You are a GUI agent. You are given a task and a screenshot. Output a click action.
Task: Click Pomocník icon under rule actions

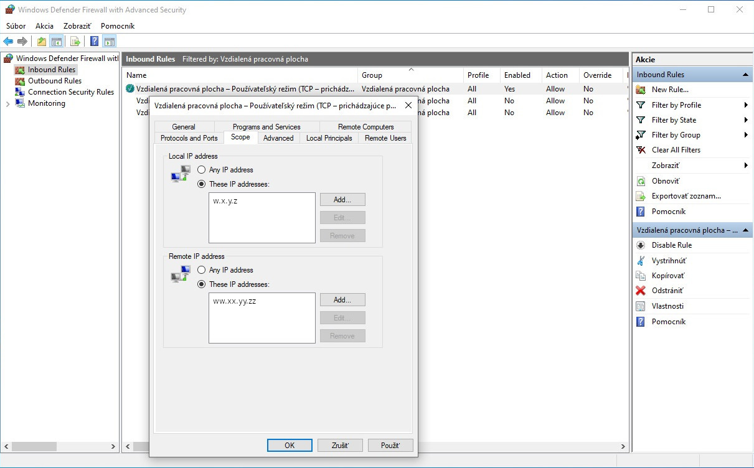641,322
